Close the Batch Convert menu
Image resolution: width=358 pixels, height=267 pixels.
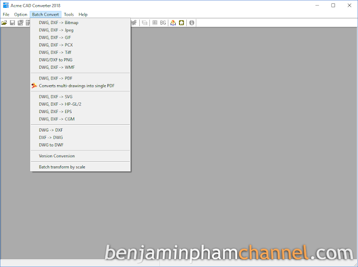[x=45, y=15]
